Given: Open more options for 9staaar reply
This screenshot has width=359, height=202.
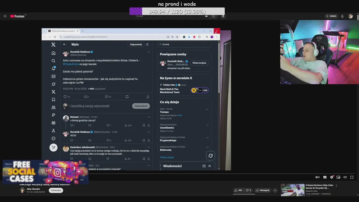Looking at the screenshot, I should point(149,117).
